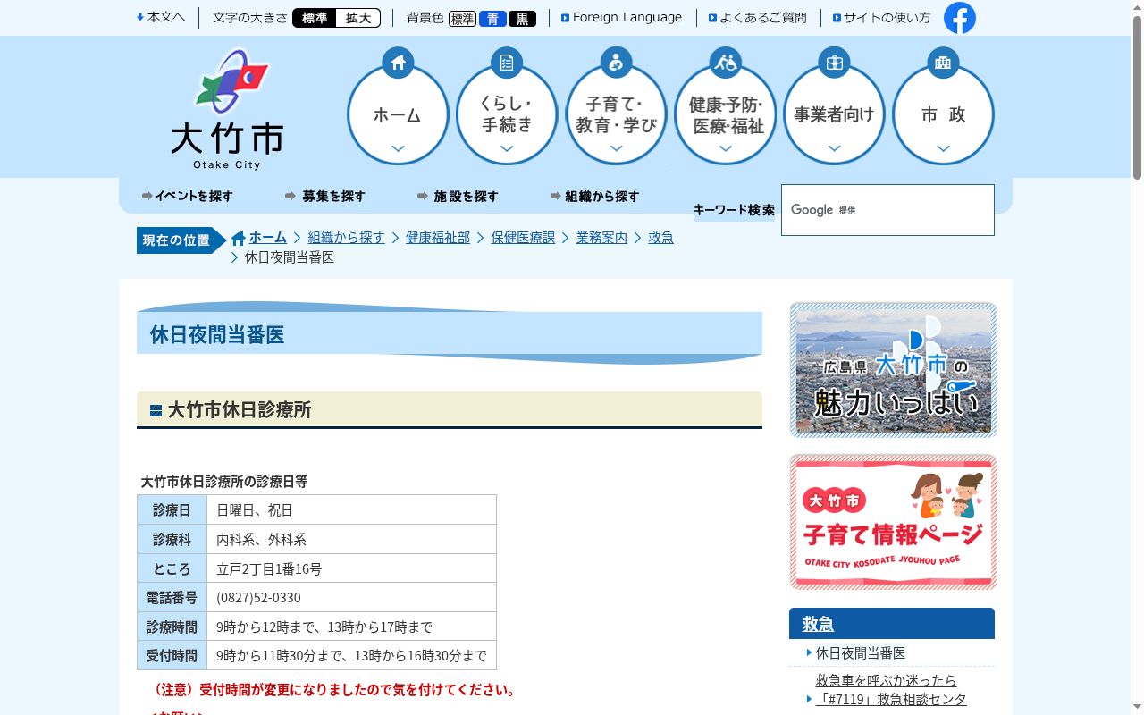The image size is (1144, 715).
Task: Click the document icon above くらし・手続き
Action: point(507,63)
